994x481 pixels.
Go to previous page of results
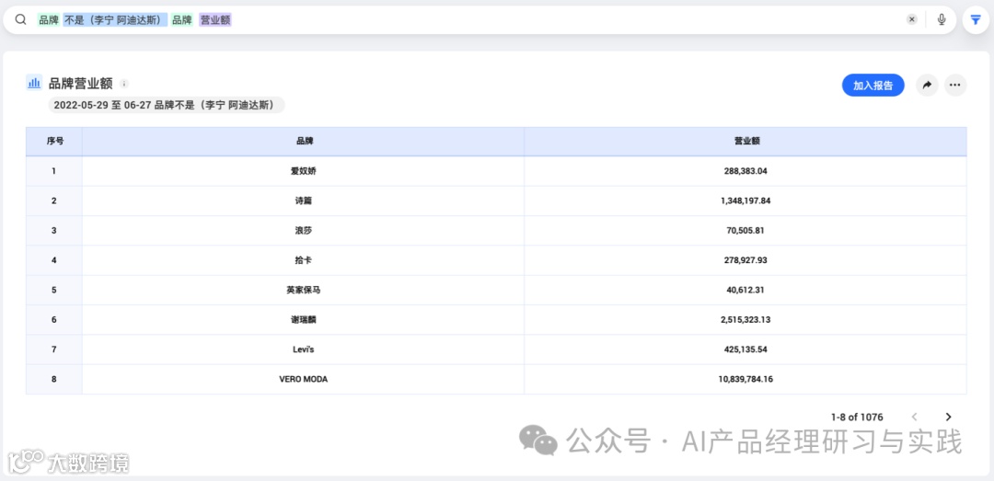pyautogui.click(x=914, y=417)
